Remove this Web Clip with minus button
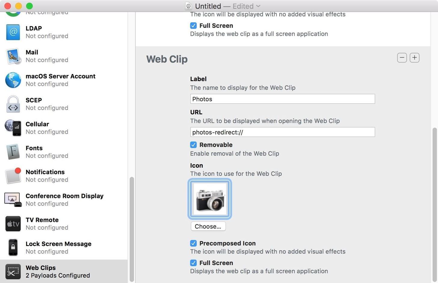This screenshot has width=438, height=283. coord(402,58)
